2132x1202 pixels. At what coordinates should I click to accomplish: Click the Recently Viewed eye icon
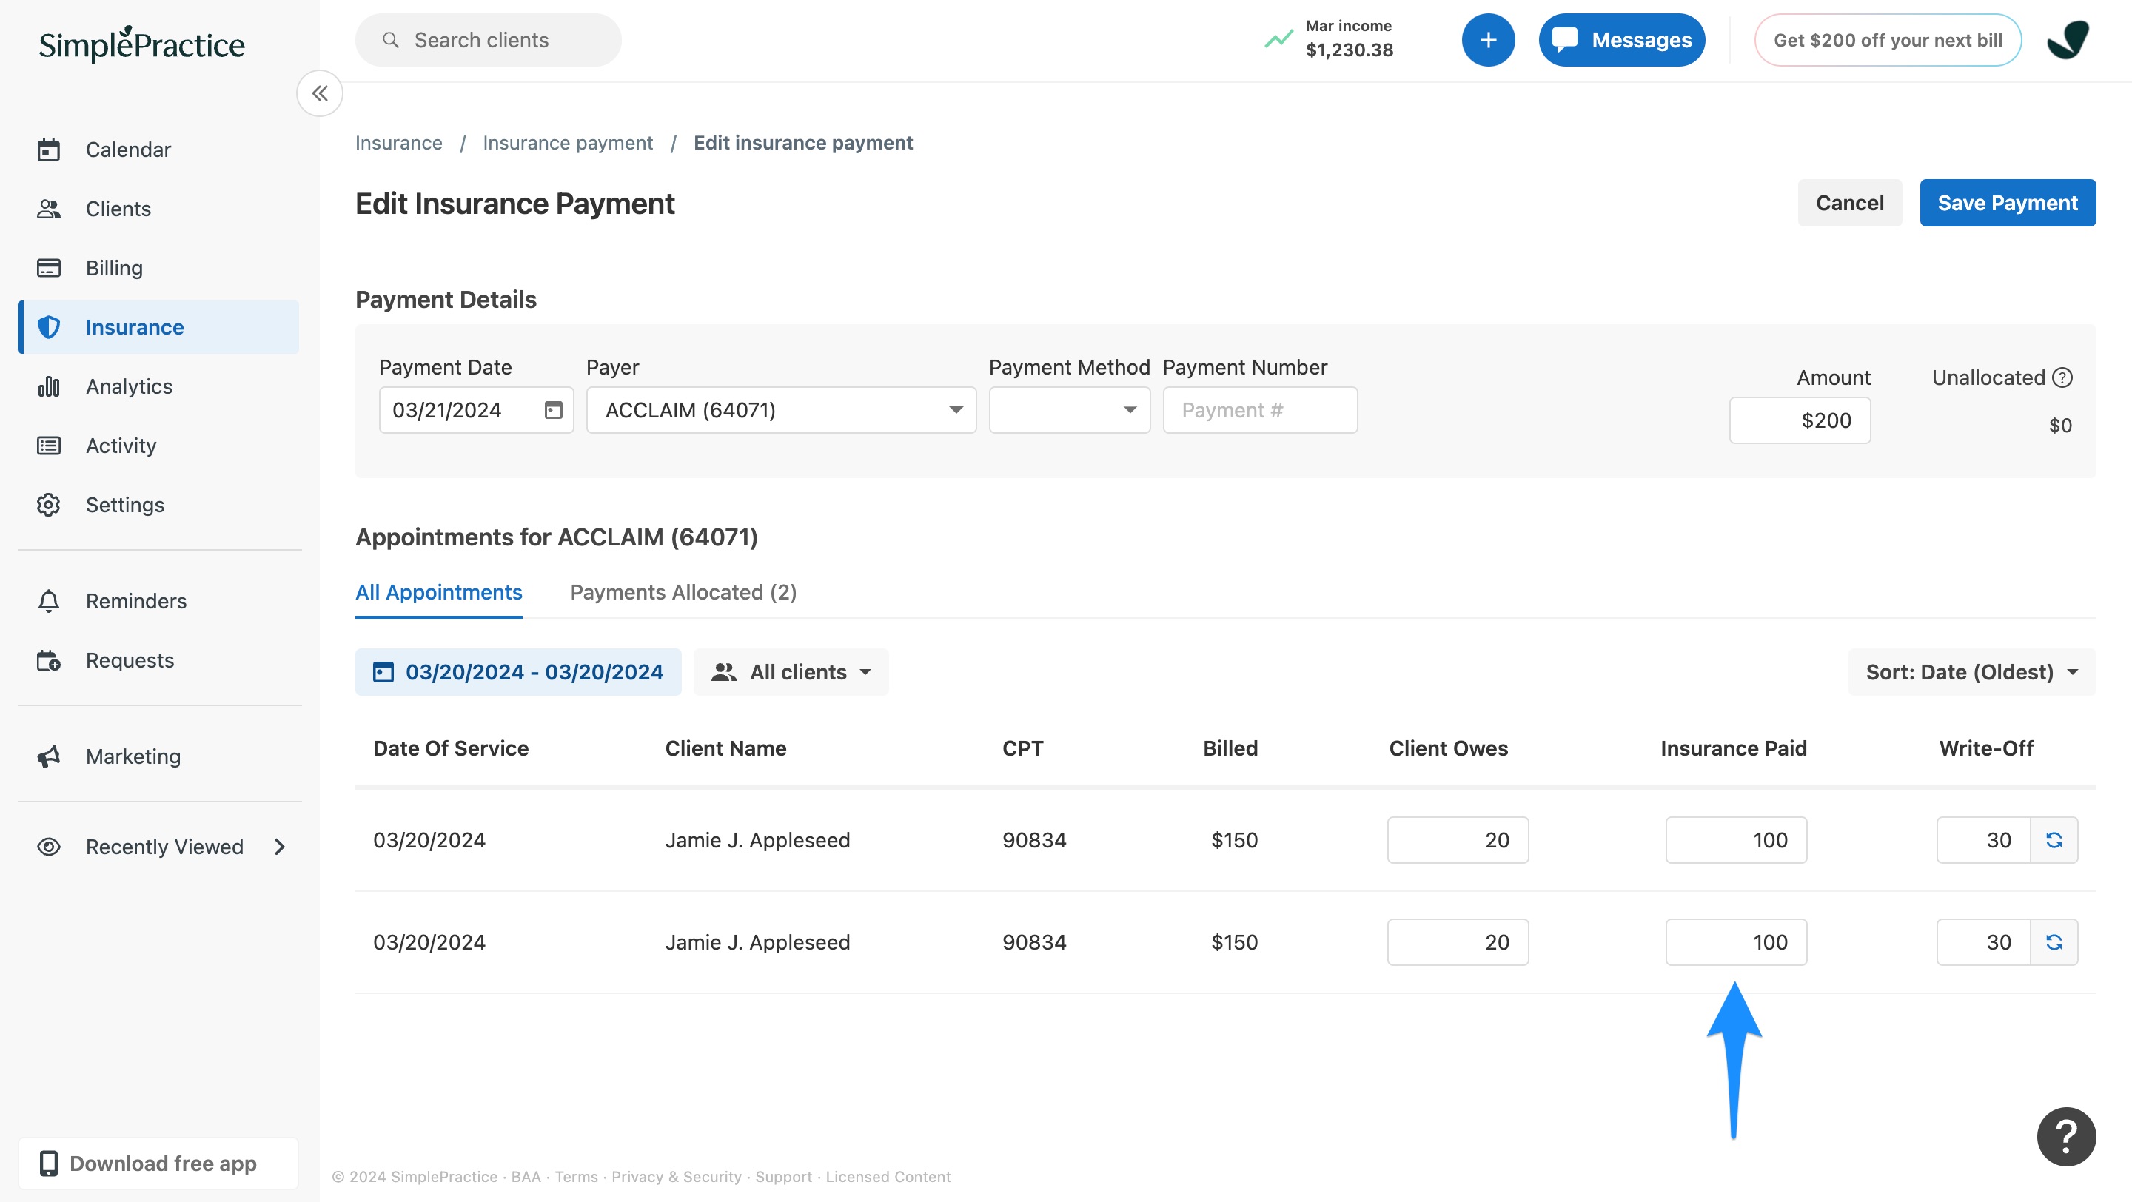click(x=49, y=846)
